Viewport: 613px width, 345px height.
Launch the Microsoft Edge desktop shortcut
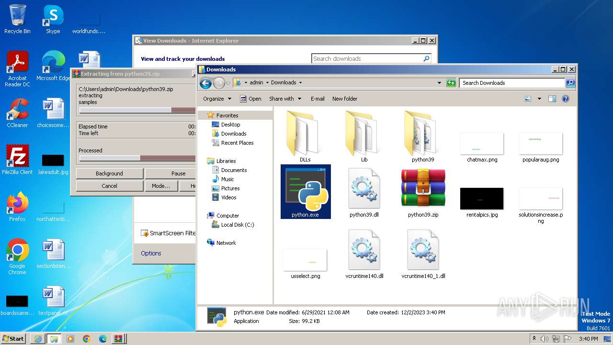click(x=53, y=66)
